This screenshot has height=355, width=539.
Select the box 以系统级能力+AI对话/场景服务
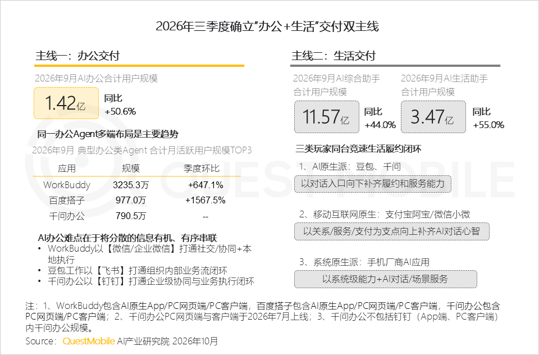[386, 279]
